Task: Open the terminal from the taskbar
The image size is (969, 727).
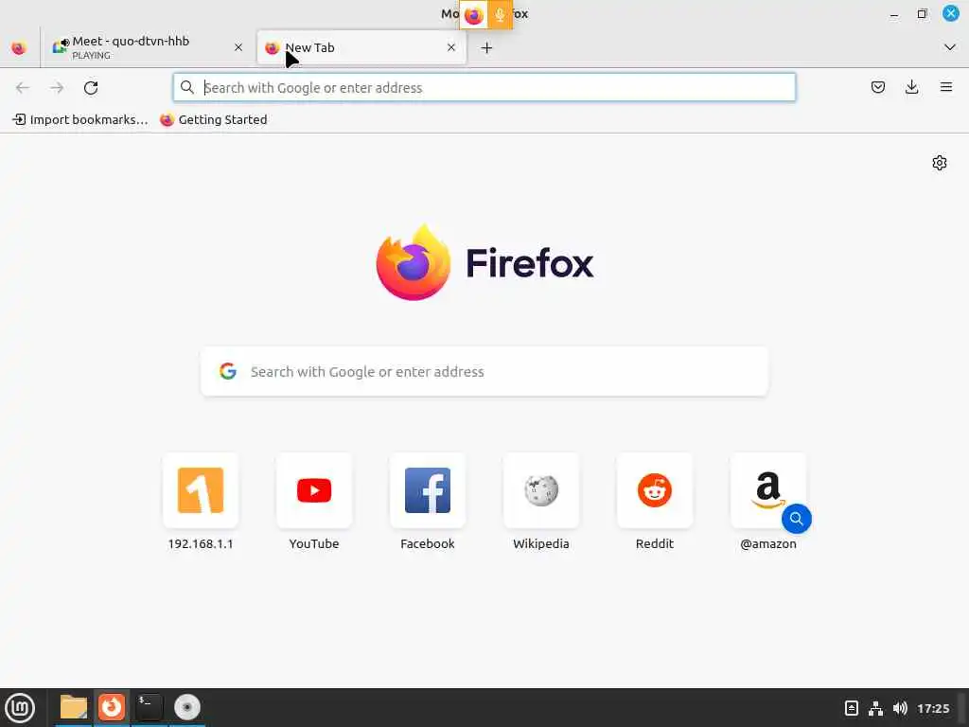Action: point(149,708)
